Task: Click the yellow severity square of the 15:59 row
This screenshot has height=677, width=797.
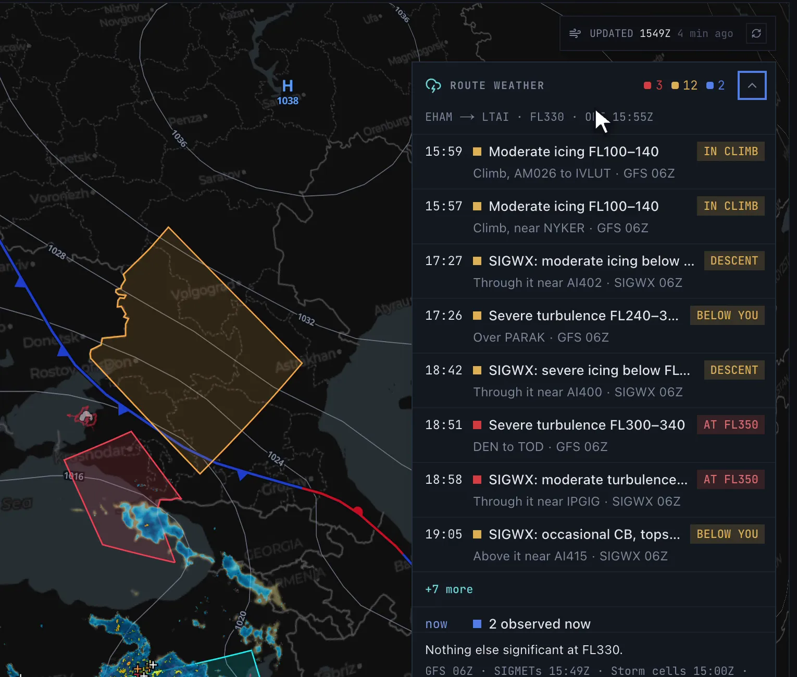Action: (477, 152)
